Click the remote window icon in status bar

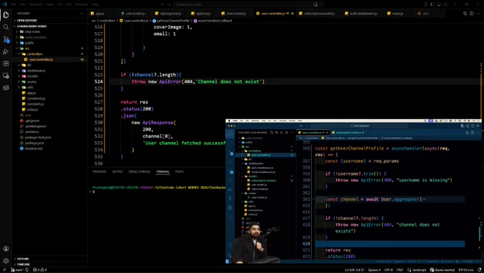point(4,270)
